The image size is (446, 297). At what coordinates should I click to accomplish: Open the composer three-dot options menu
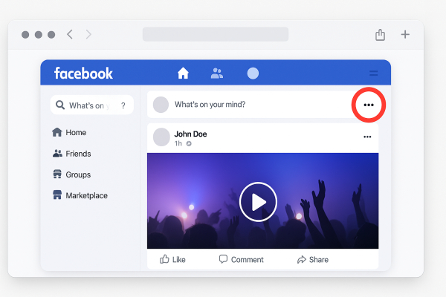369,105
